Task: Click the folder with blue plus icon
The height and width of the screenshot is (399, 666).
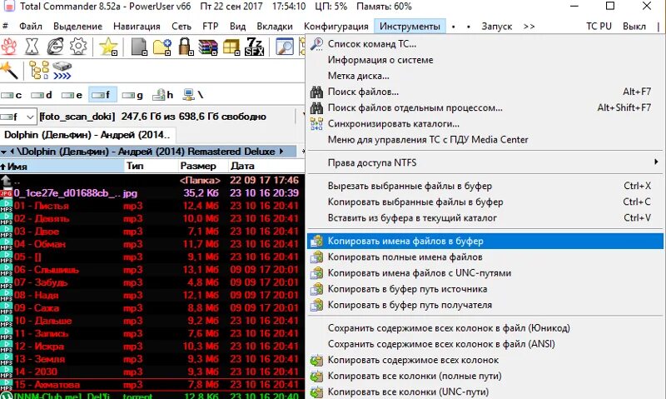Action: [x=162, y=47]
